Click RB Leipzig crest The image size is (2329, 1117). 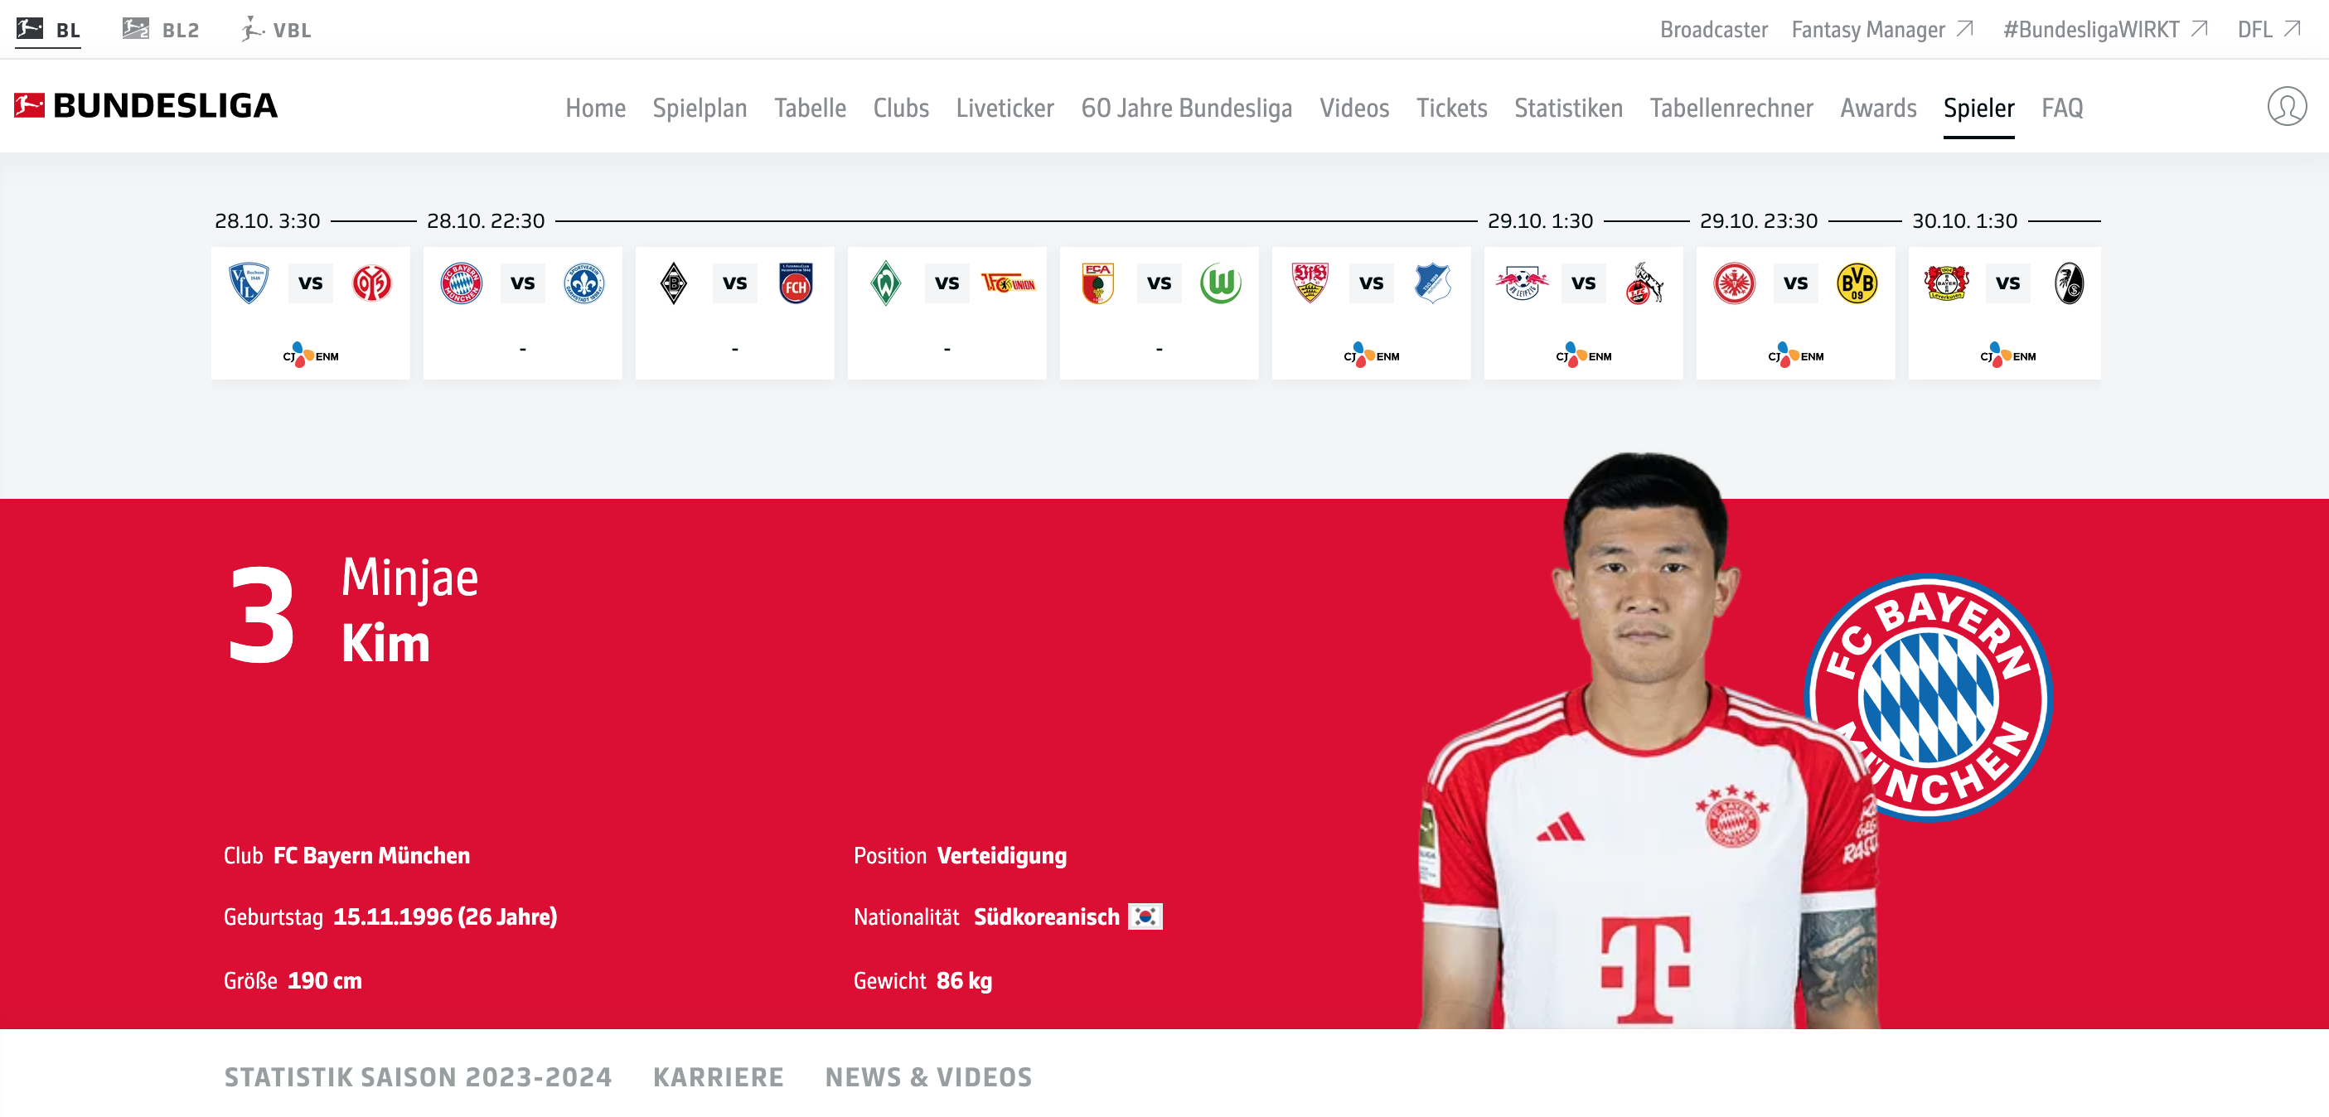[1522, 283]
